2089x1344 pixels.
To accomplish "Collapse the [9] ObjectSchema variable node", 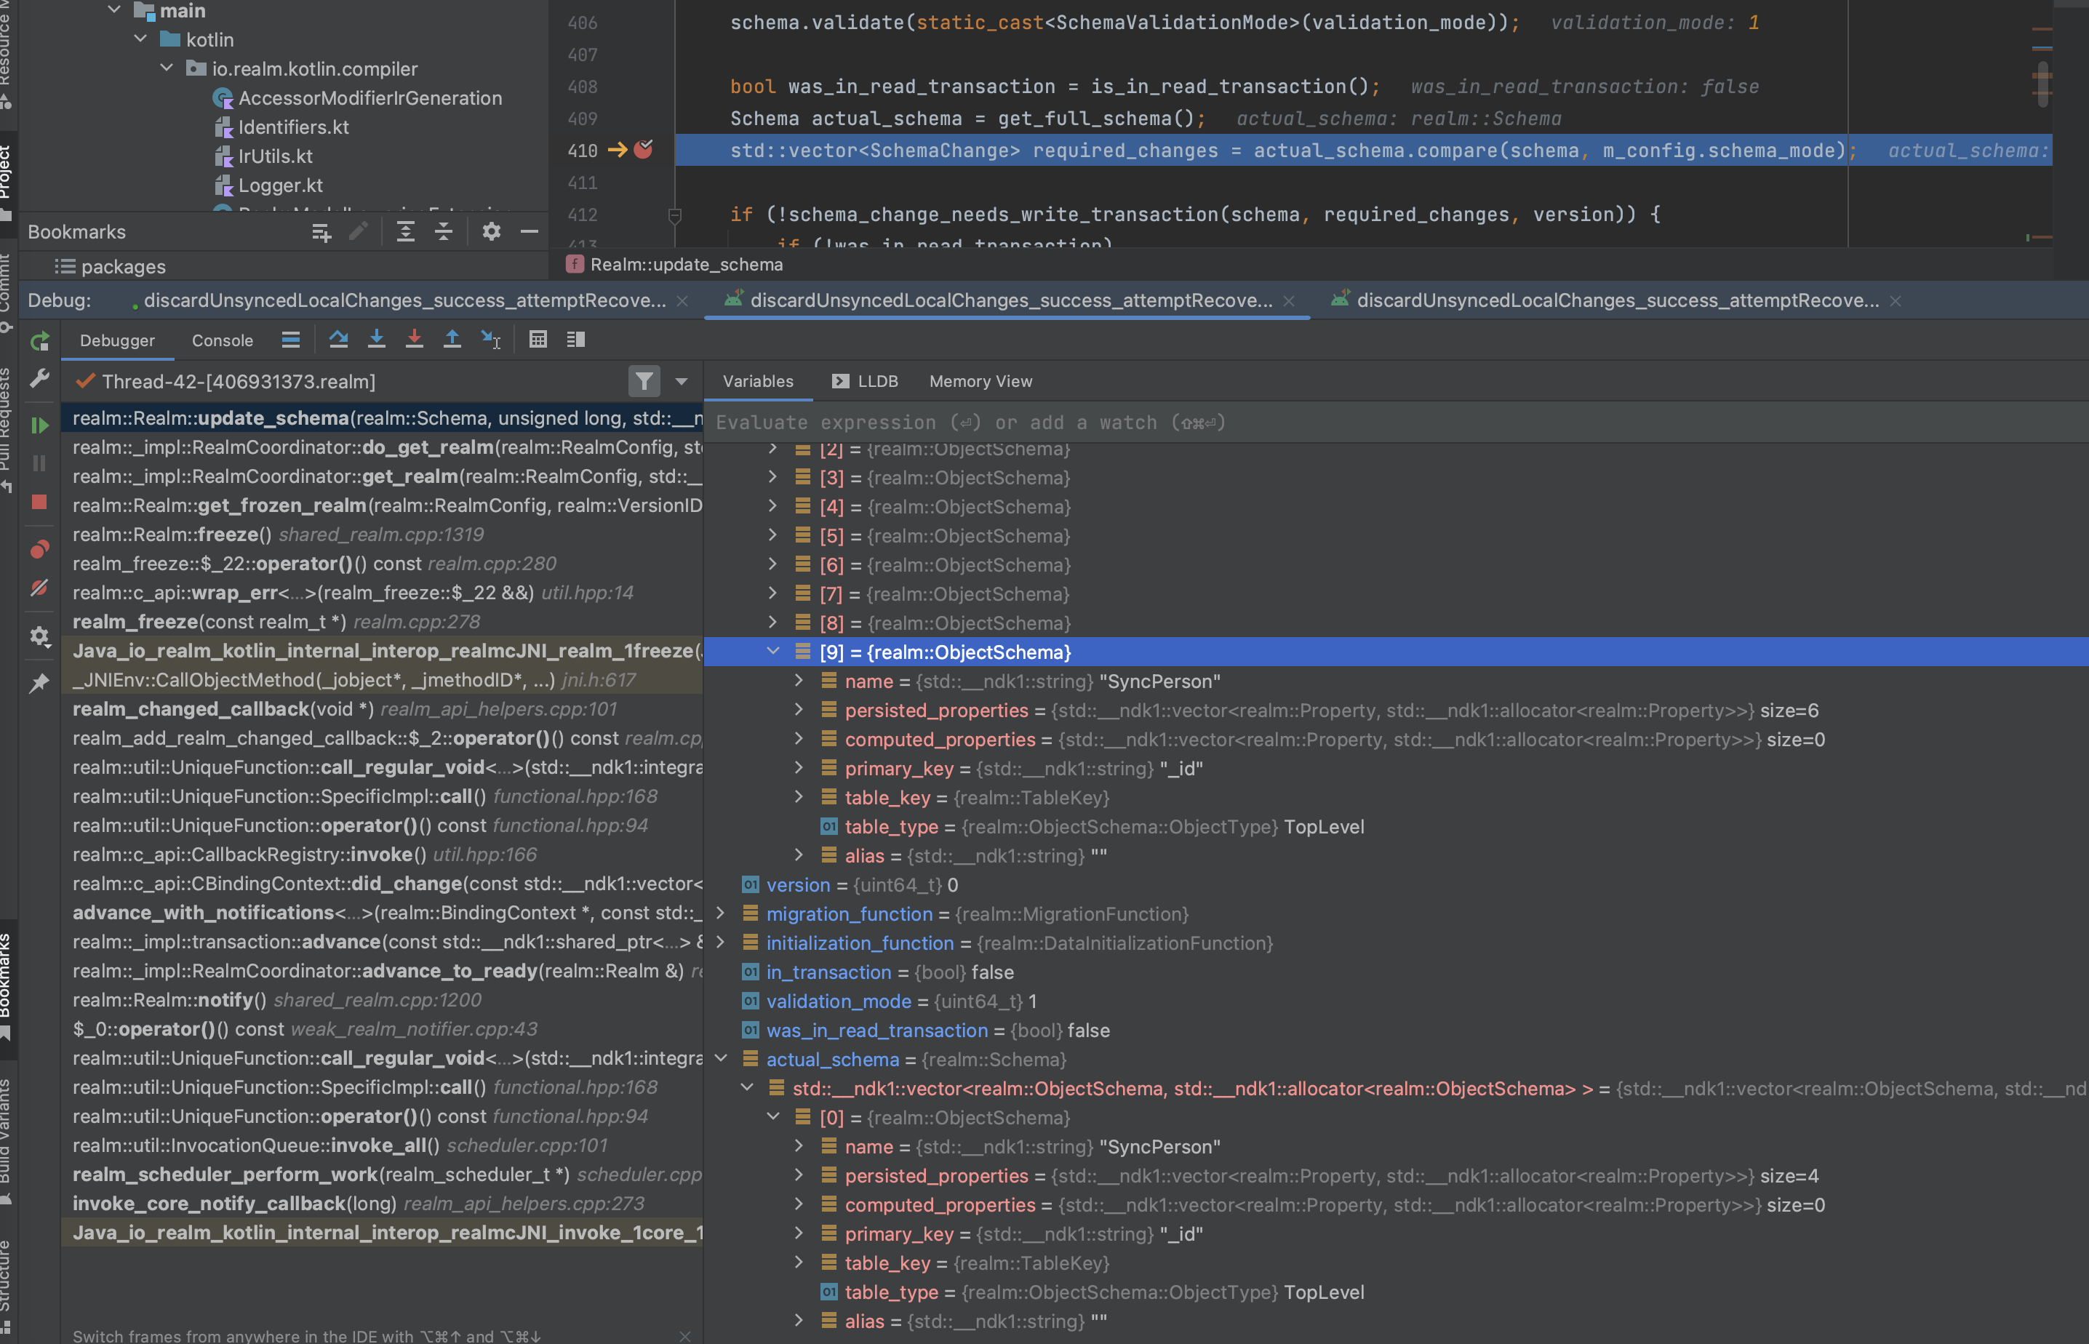I will click(772, 651).
